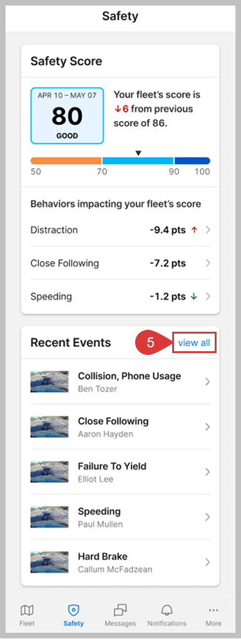This screenshot has height=639, width=241.
Task: Click the safety score range bar
Action: [120, 161]
